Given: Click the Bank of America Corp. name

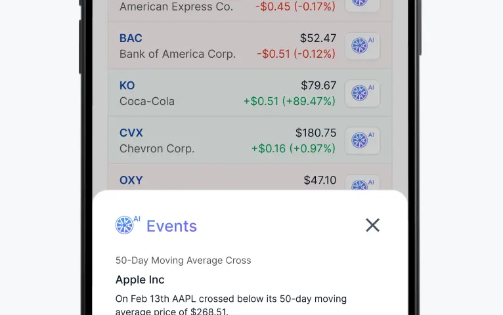Looking at the screenshot, I should click(177, 54).
